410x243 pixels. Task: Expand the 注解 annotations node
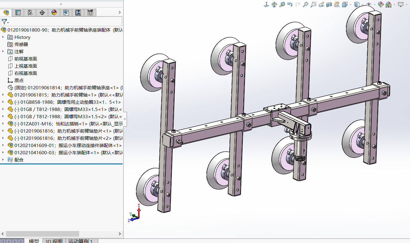point(3,51)
